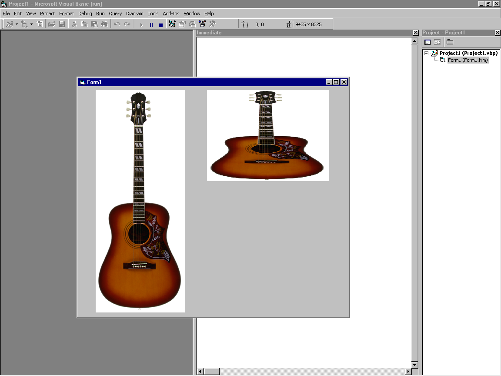Screen dimensions: 501x376
Task: Open the Add Form dropdown arrow
Action: pos(31,24)
